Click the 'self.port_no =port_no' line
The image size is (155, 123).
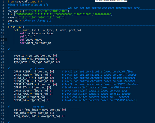pyautogui.click(x=35, y=43)
